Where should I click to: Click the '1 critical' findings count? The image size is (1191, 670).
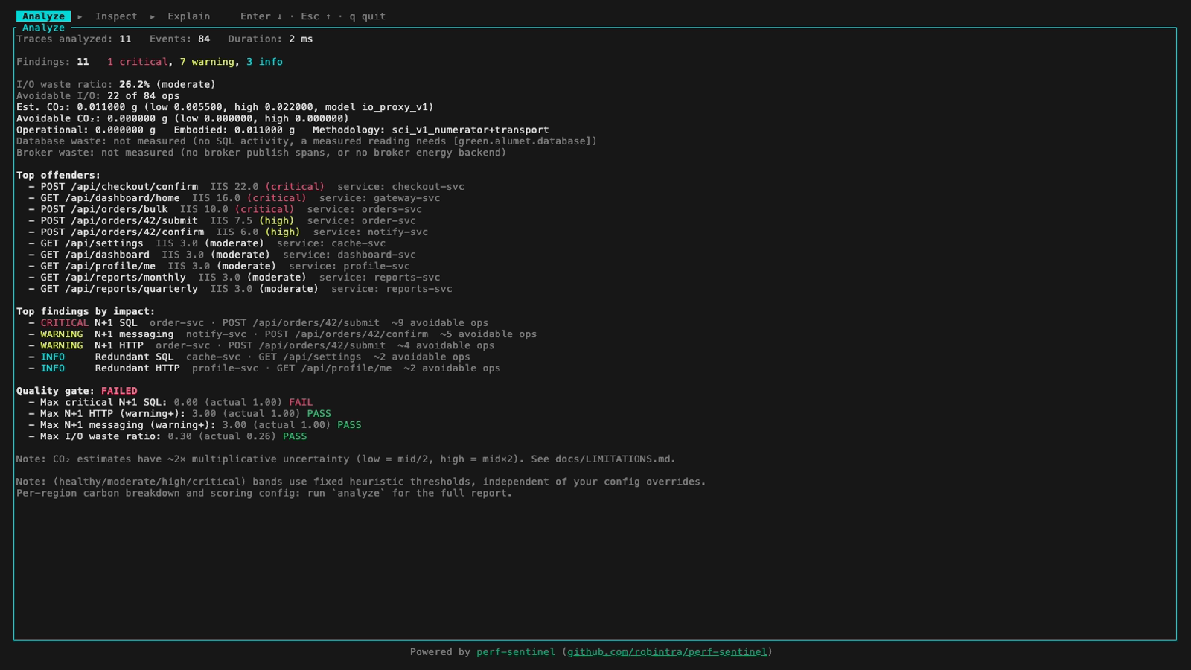tap(138, 62)
